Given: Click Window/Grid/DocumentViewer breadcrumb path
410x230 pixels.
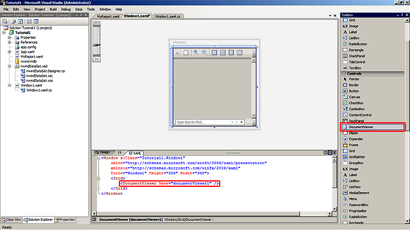Looking at the screenshot, I should click(x=188, y=220).
